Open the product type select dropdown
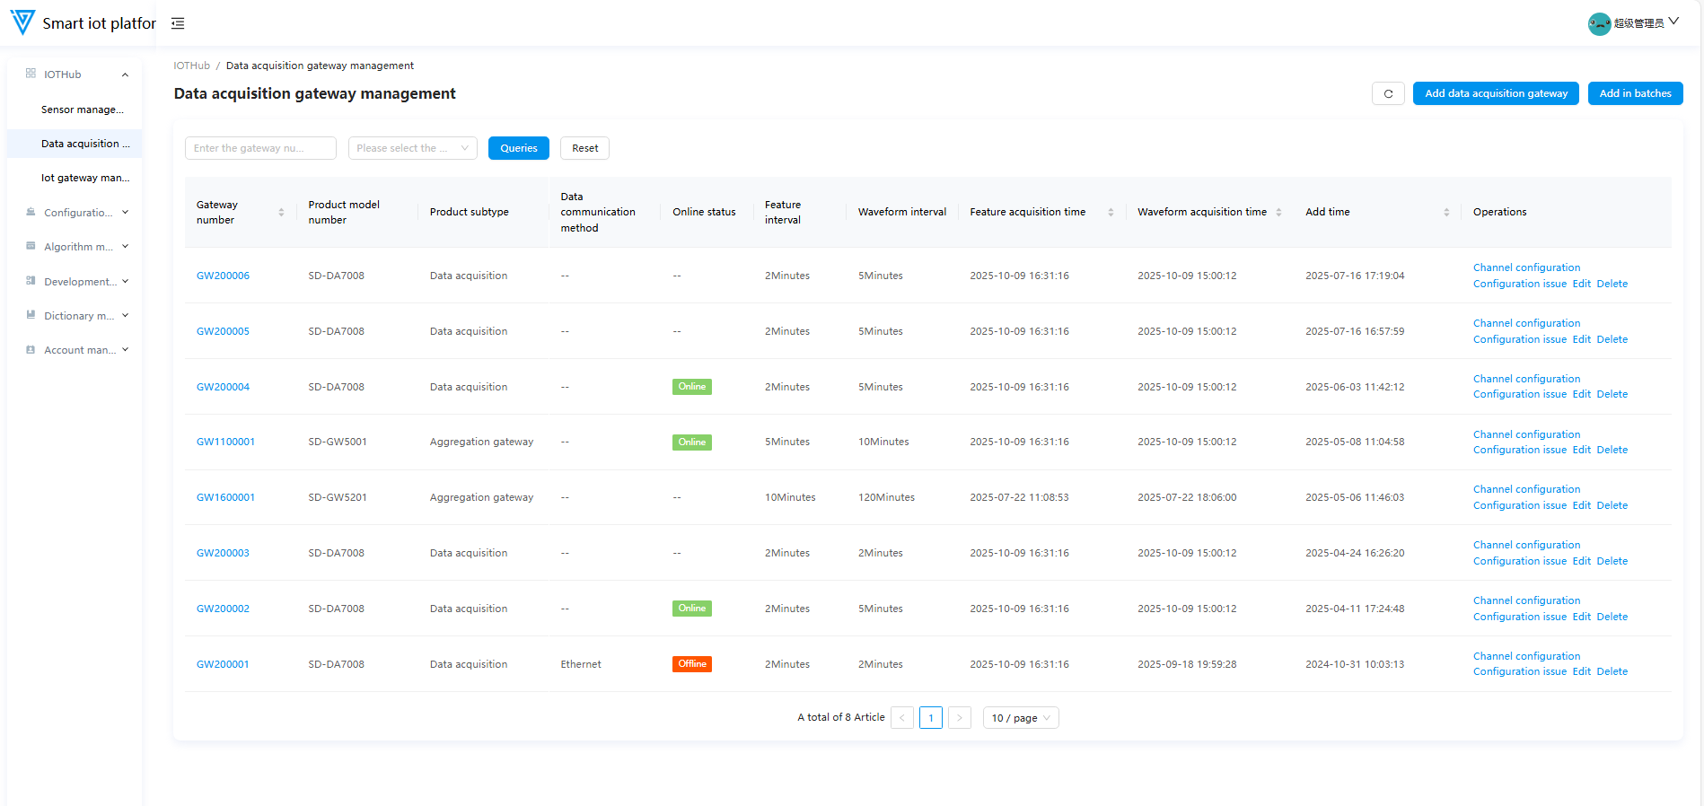 coord(412,148)
